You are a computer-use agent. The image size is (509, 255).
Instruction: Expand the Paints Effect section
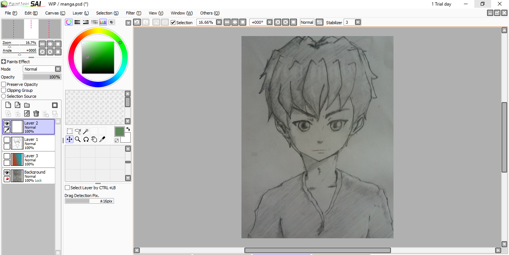click(3, 62)
